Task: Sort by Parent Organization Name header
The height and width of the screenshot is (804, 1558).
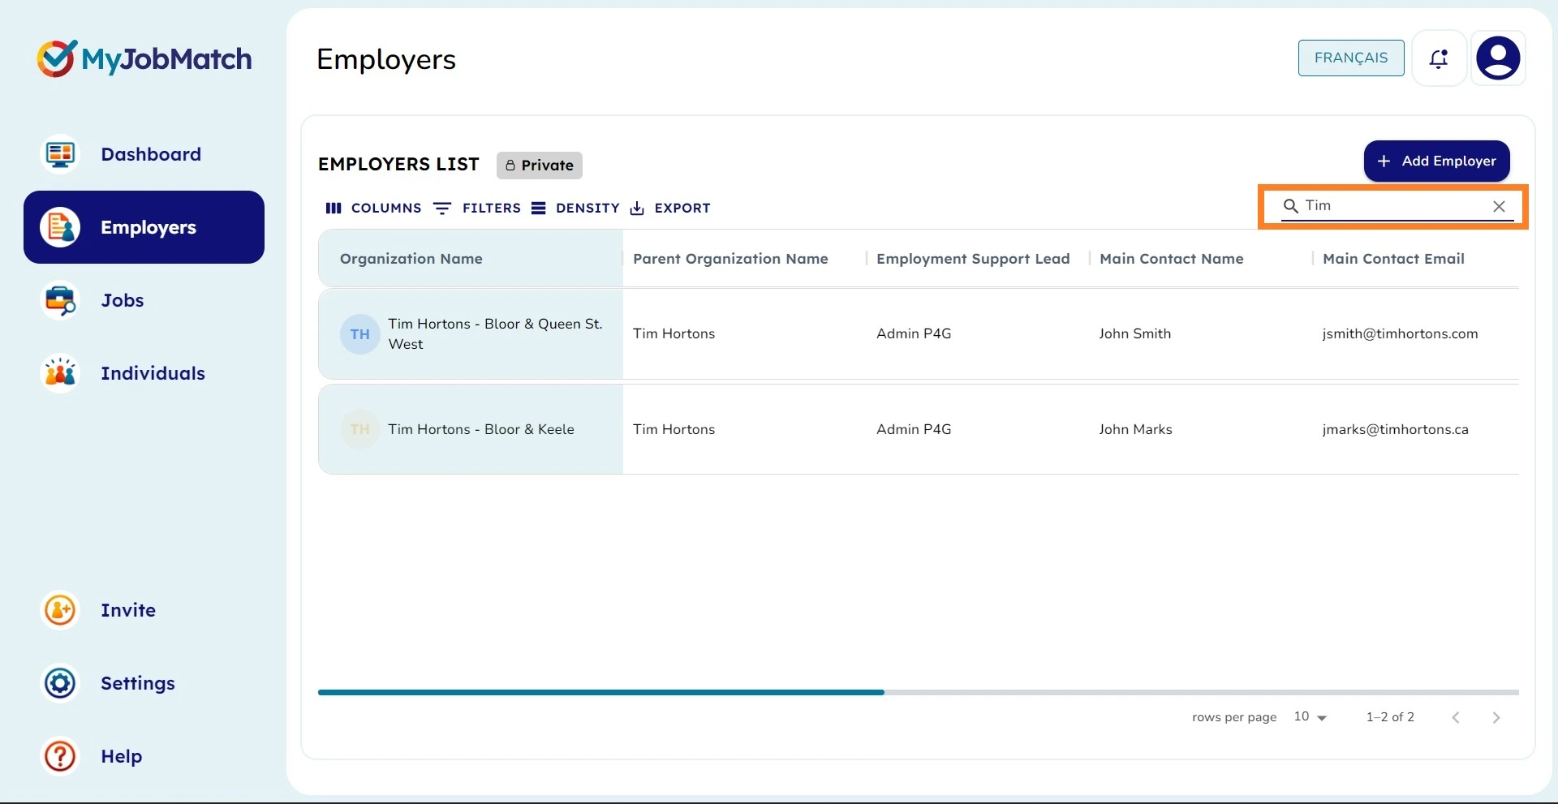Action: point(730,259)
